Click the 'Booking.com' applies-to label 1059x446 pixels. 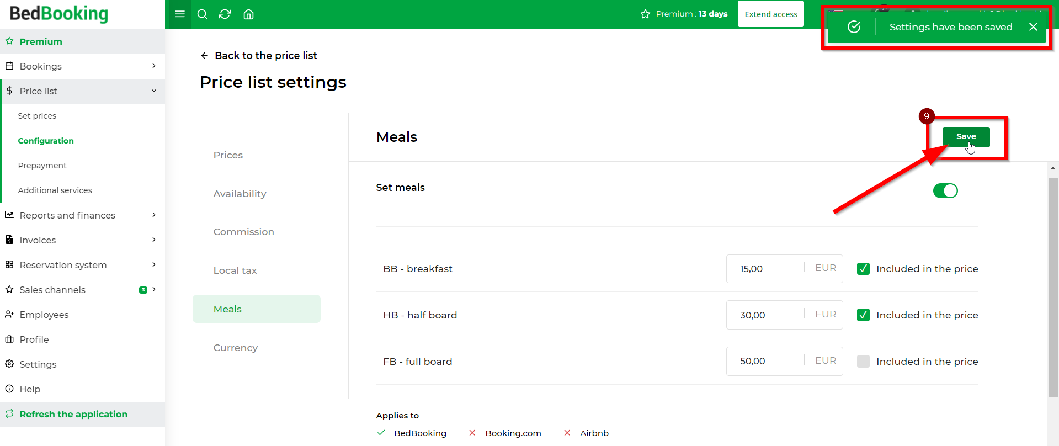(513, 433)
